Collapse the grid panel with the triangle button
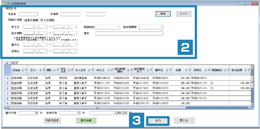260x129 pixels. coord(7,63)
